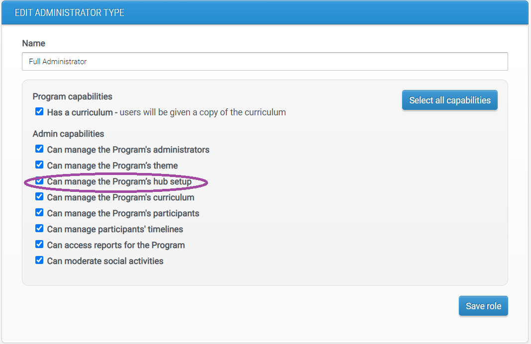The height and width of the screenshot is (344, 531).
Task: Uncheck the manage participants' timelines checkbox
Action: point(39,229)
